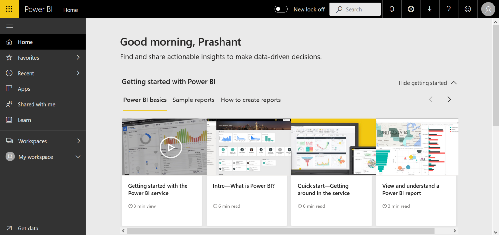Click Home in the top header
Screen dimensions: 499x235
[70, 10]
